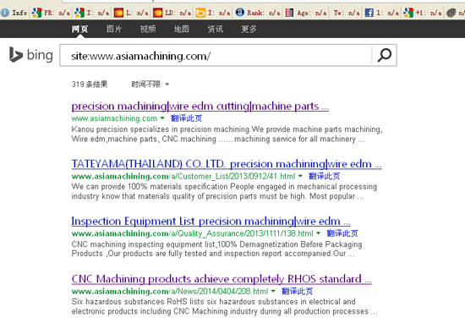Click the 'Six hazardous substances RoHS' snippet
The height and width of the screenshot is (323, 465).
[x=224, y=306]
